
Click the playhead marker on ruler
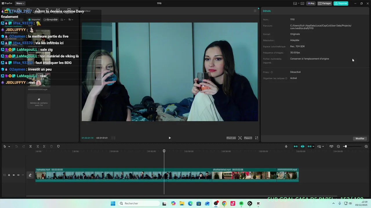coord(164,151)
